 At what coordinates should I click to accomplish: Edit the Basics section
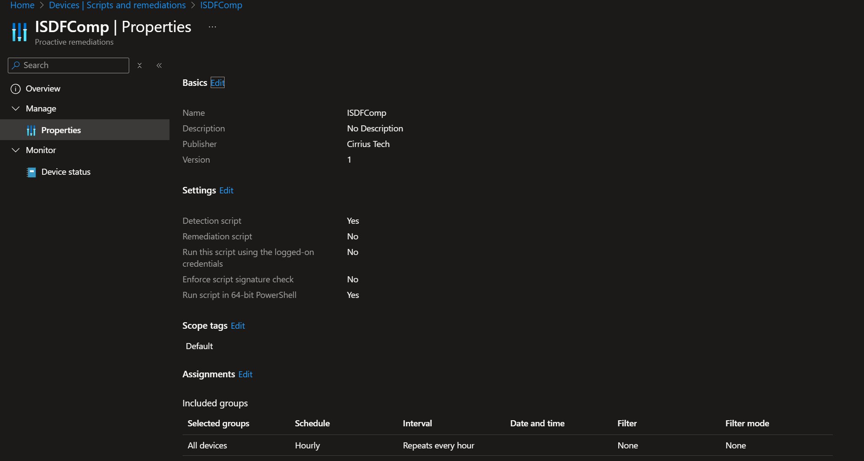point(218,82)
